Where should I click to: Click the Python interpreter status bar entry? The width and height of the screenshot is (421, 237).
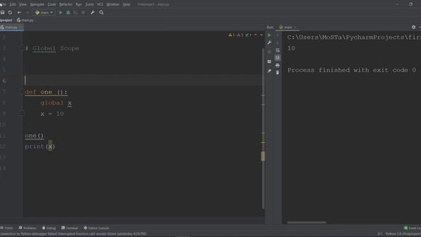[403, 234]
